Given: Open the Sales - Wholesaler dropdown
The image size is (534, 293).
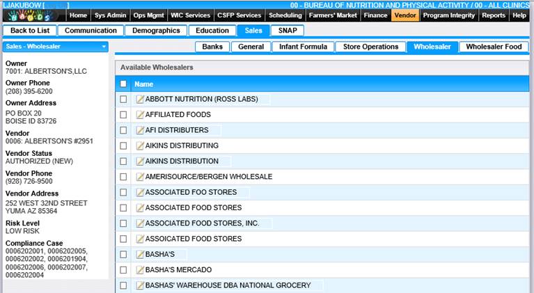Looking at the screenshot, I should pyautogui.click(x=56, y=47).
